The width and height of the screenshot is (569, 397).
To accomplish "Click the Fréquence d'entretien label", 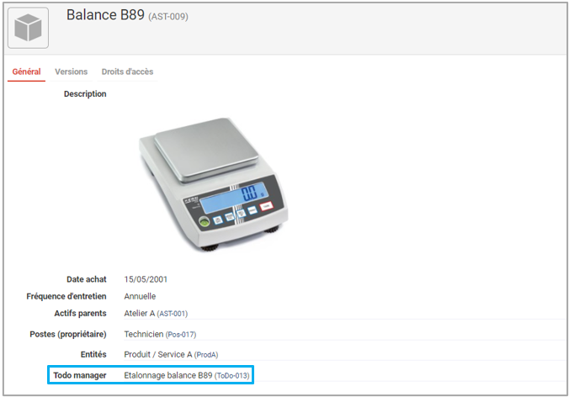I will pyautogui.click(x=66, y=296).
